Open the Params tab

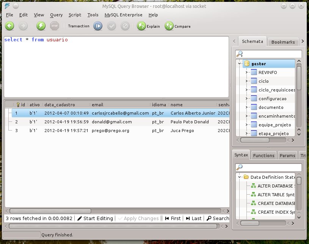tap(287, 156)
